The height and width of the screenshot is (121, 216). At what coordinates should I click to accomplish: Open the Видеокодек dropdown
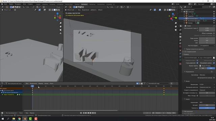pos(207,84)
